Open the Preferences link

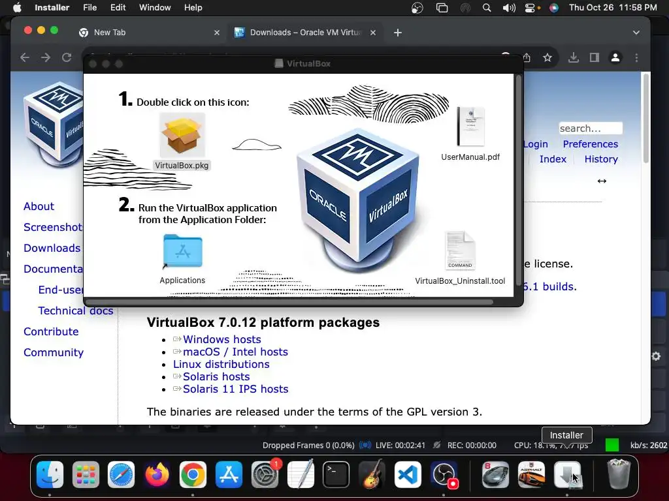[x=590, y=144]
